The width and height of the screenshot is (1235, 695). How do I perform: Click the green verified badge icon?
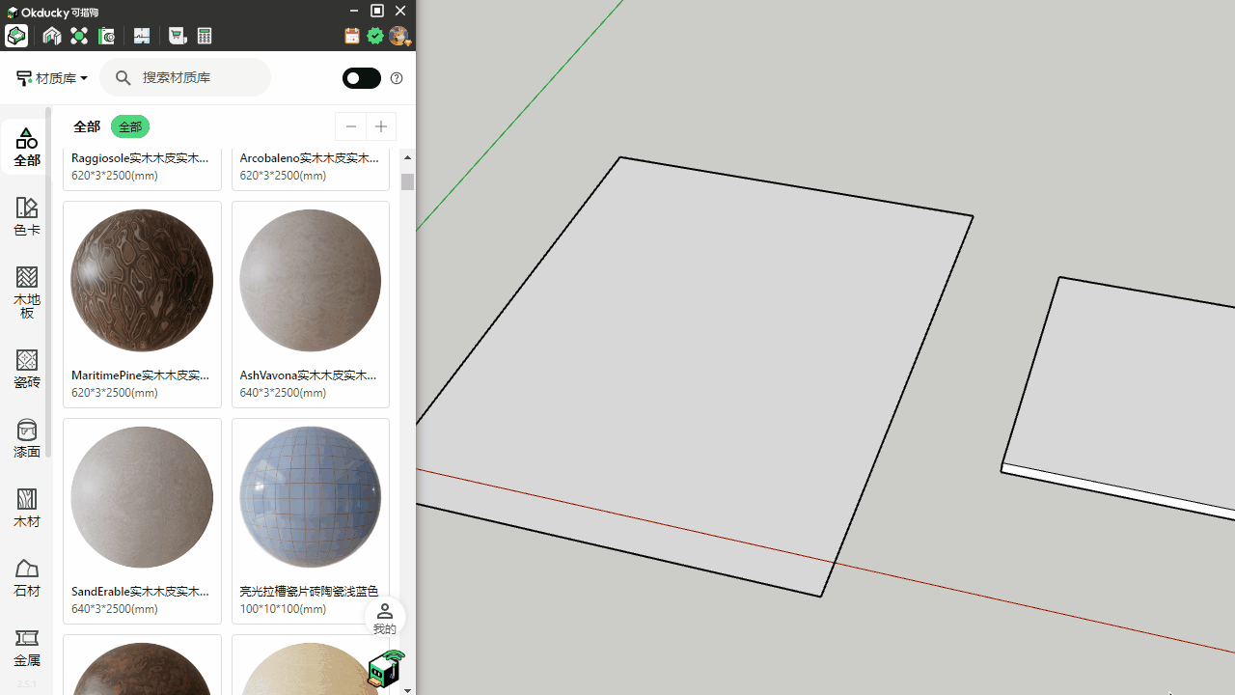[x=375, y=36]
